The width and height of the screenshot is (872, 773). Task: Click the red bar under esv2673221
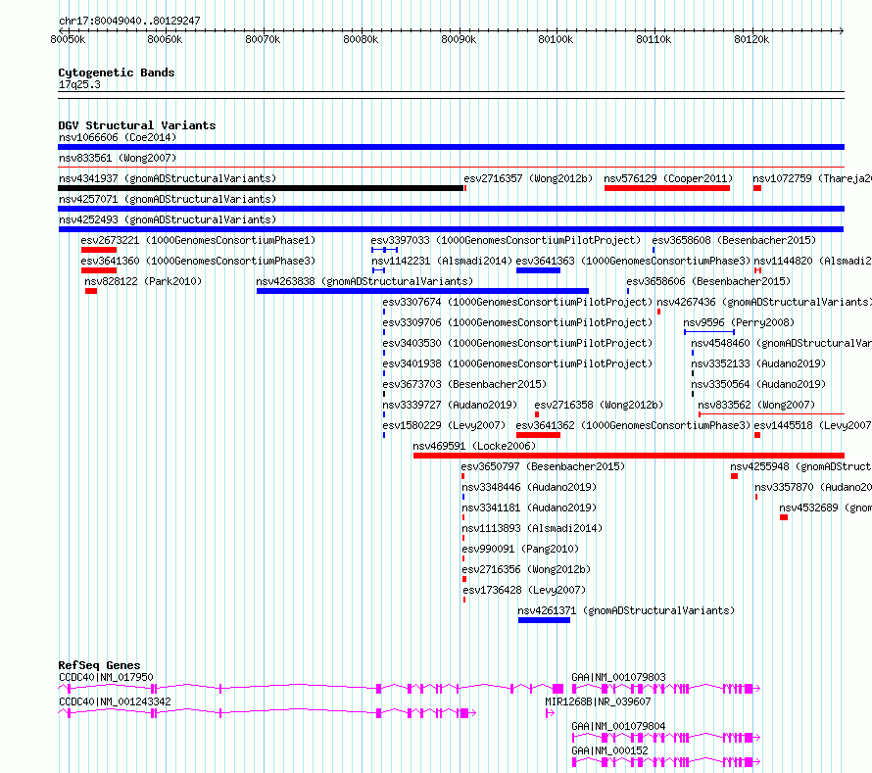tap(98, 250)
